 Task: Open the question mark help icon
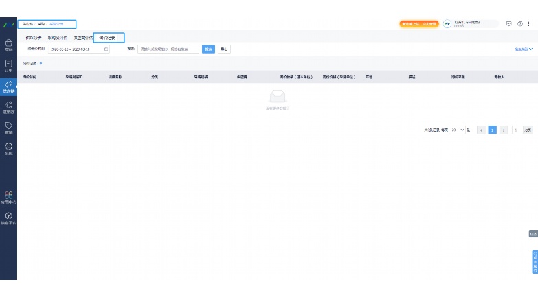[x=520, y=23]
